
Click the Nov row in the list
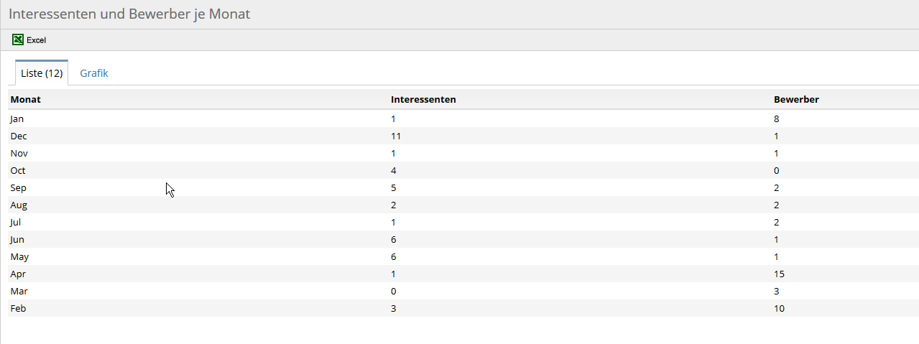[x=463, y=153]
